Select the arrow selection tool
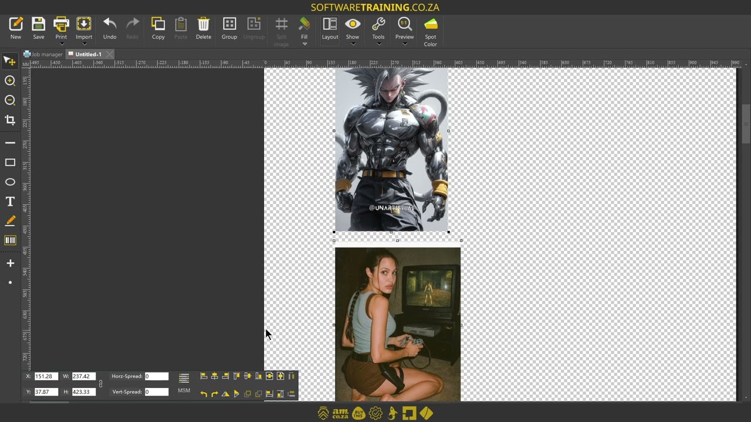The width and height of the screenshot is (751, 422). click(x=10, y=62)
